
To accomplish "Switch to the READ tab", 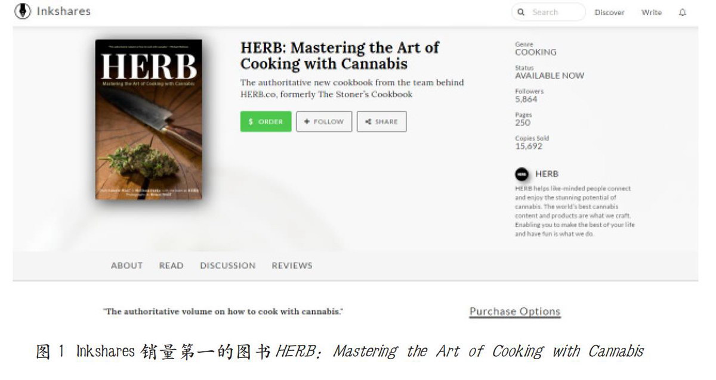I will click(171, 266).
